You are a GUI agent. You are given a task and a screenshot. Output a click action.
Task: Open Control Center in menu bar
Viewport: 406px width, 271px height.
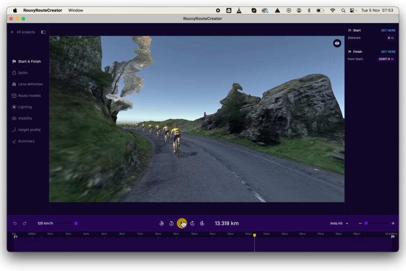352,10
